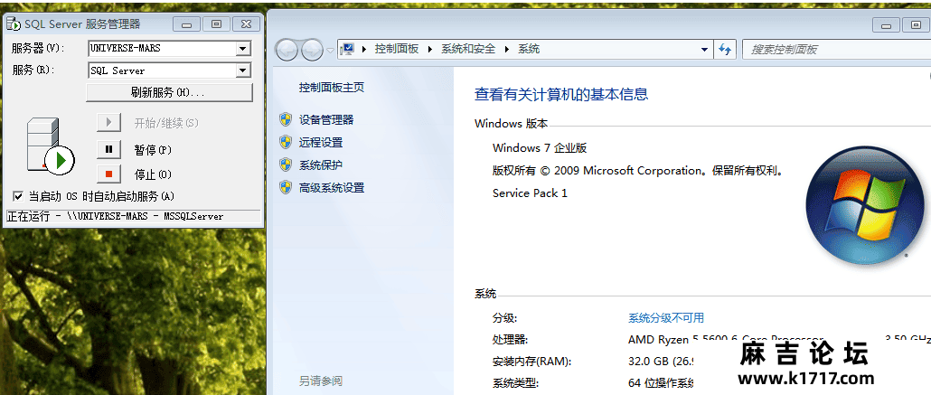Click the System breadcrumb item
The image size is (931, 395).
point(529,49)
